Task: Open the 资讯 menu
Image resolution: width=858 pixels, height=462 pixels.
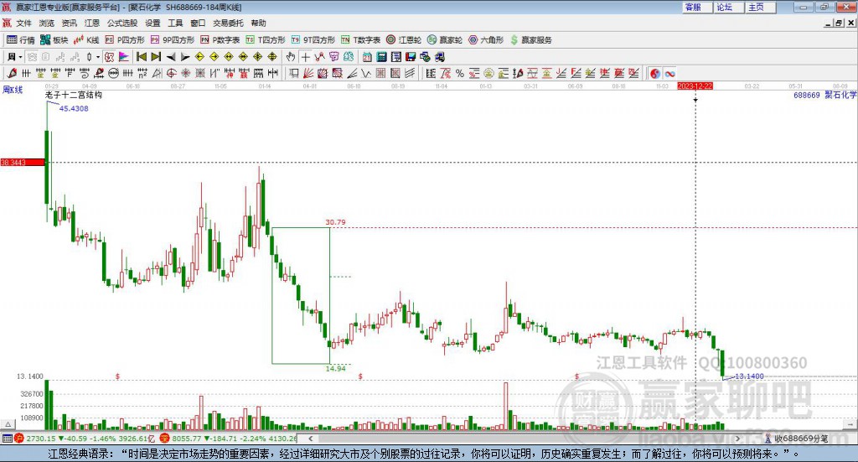Action: point(69,23)
